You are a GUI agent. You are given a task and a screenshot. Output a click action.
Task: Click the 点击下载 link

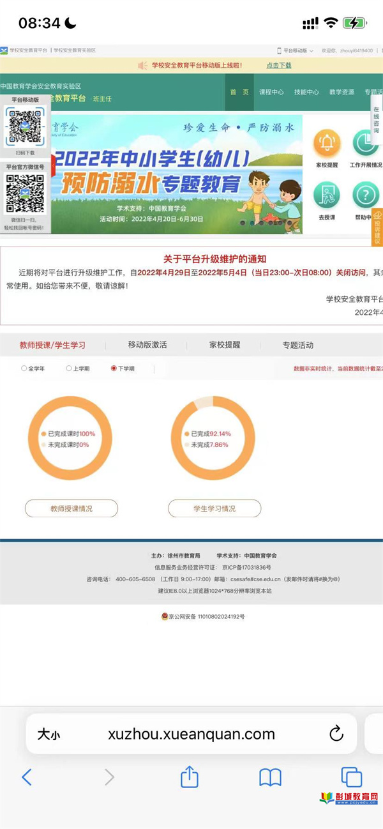[x=279, y=65]
